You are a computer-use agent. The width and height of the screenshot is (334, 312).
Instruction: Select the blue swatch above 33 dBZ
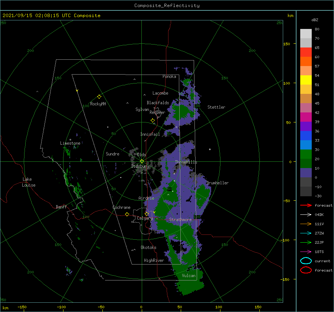click(306, 135)
